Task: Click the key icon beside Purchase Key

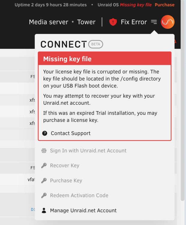Action: 44,181
